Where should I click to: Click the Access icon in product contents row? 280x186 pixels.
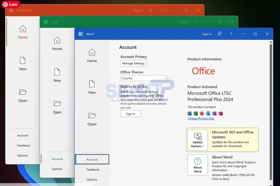coord(220,113)
